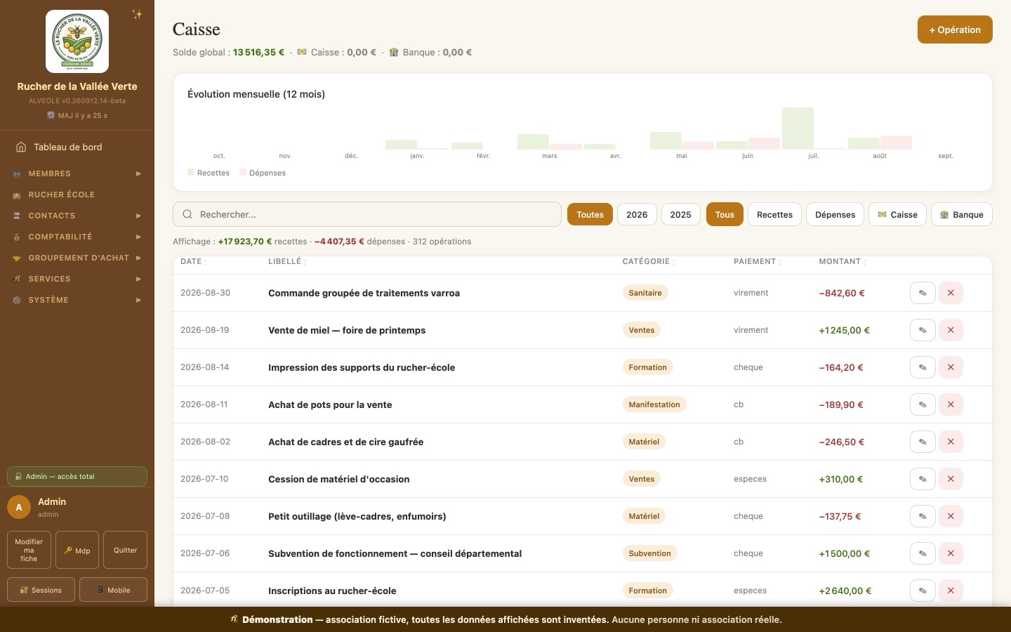Filter operations to year 2026
Screen dimensions: 1011x632
pyautogui.click(x=637, y=215)
